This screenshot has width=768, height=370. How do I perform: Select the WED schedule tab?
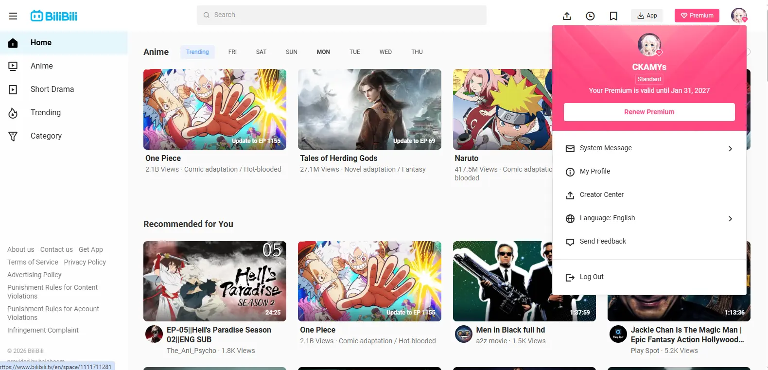(385, 52)
